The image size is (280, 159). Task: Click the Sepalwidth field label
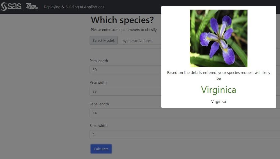point(98,126)
